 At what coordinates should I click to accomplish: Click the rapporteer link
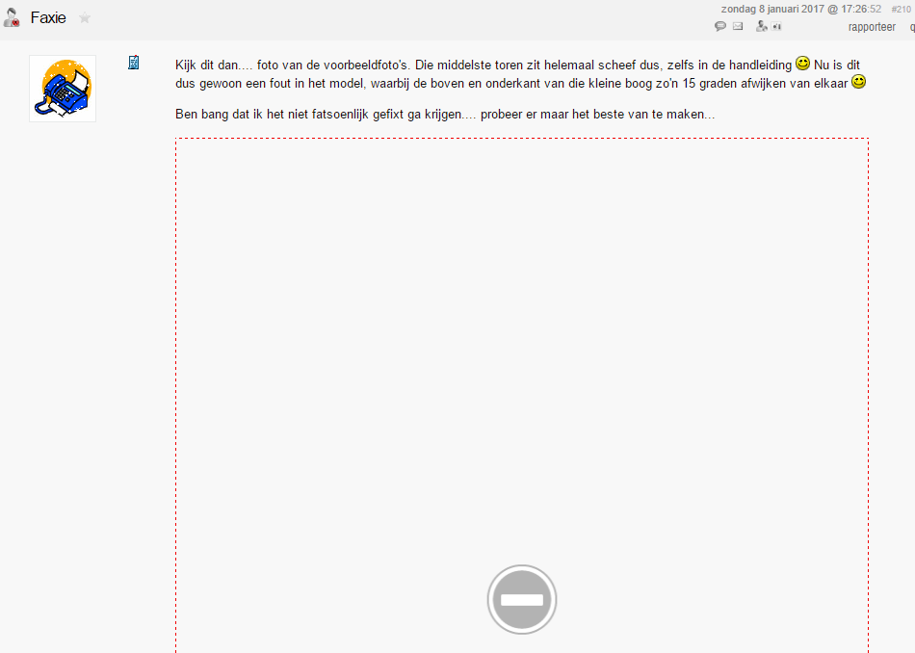(x=872, y=27)
